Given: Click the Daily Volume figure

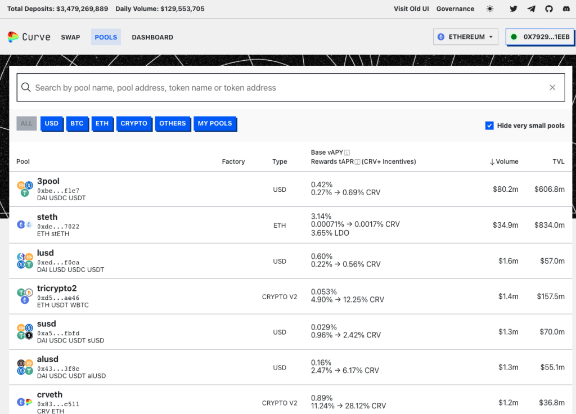Looking at the screenshot, I should tap(160, 9).
